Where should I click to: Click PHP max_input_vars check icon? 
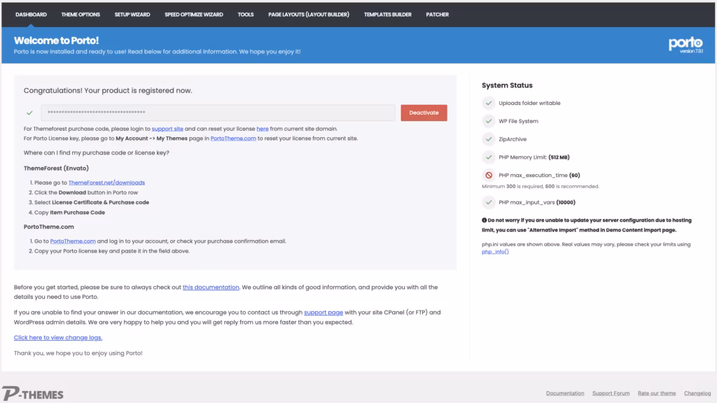[x=489, y=202]
